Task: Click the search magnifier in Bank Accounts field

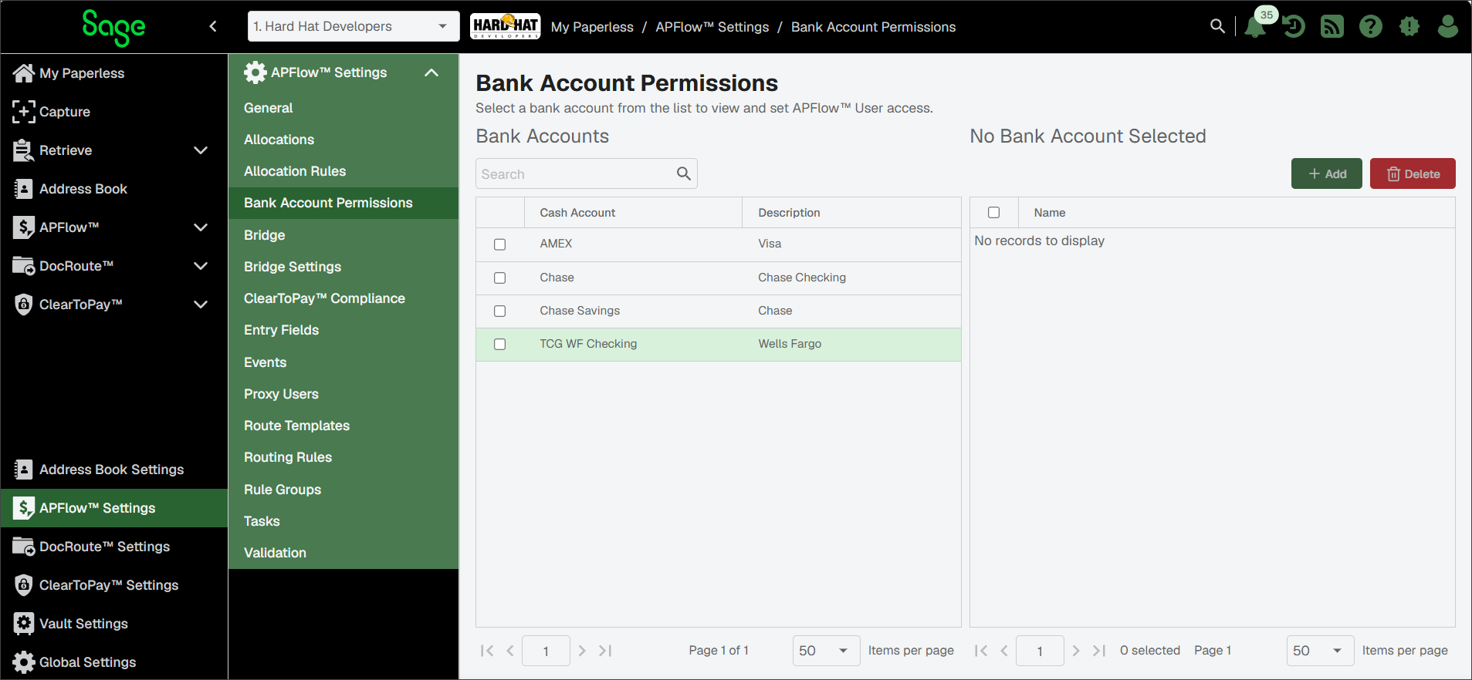Action: click(684, 173)
